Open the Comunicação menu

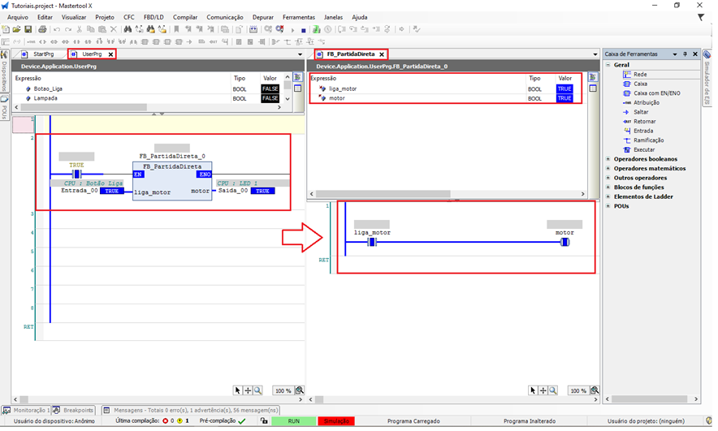pyautogui.click(x=224, y=17)
